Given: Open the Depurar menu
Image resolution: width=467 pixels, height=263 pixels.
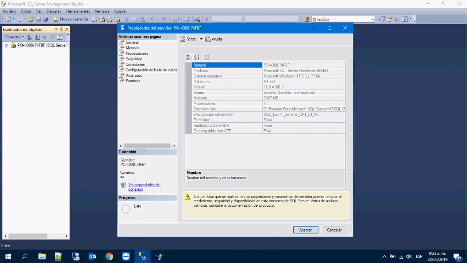Looking at the screenshot, I should click(54, 11).
